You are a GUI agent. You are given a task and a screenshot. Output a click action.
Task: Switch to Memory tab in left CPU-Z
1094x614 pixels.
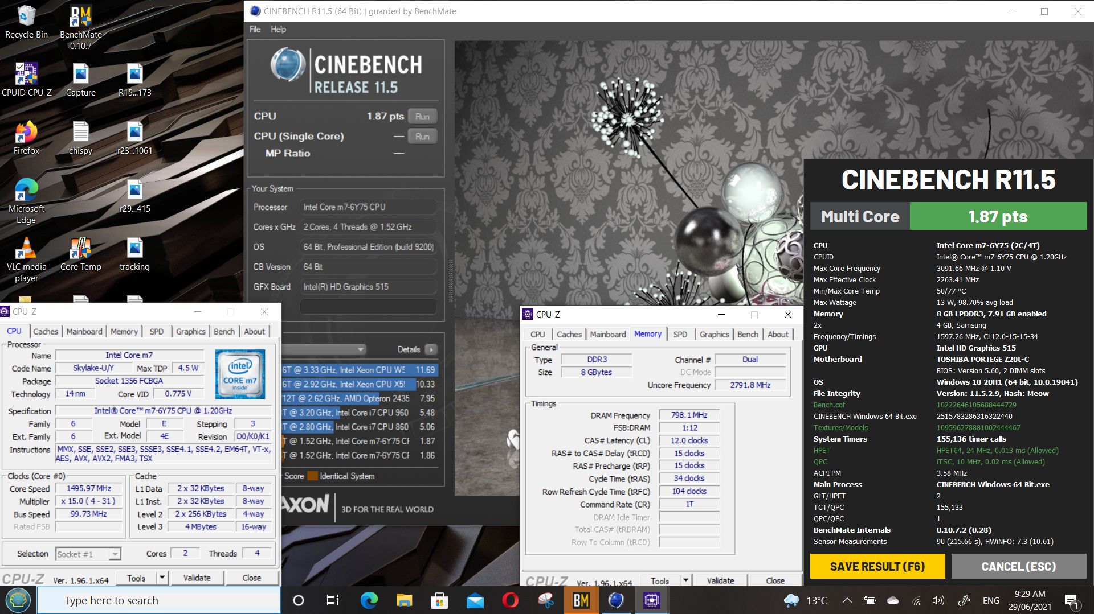click(x=124, y=331)
